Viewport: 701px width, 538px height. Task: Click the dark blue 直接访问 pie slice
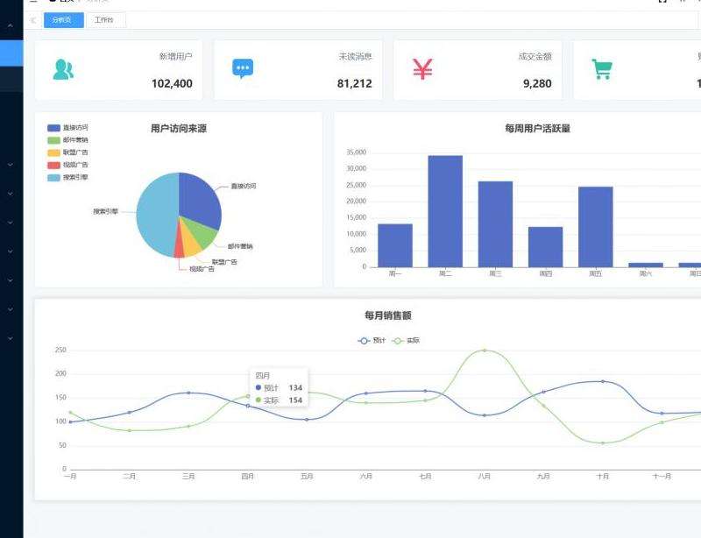tap(199, 199)
